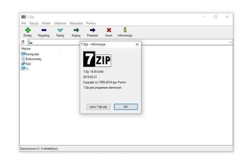The image size is (250, 164).
Task: Click the 7-Zip 19.00 (x64) version text
Action: point(93,71)
